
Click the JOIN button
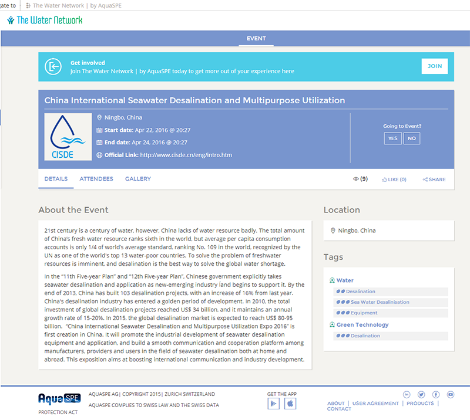[435, 66]
